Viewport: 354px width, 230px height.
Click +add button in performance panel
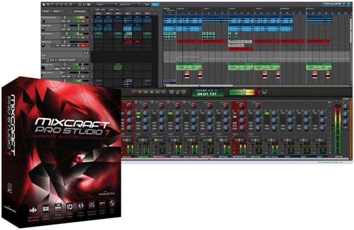[x=97, y=9]
